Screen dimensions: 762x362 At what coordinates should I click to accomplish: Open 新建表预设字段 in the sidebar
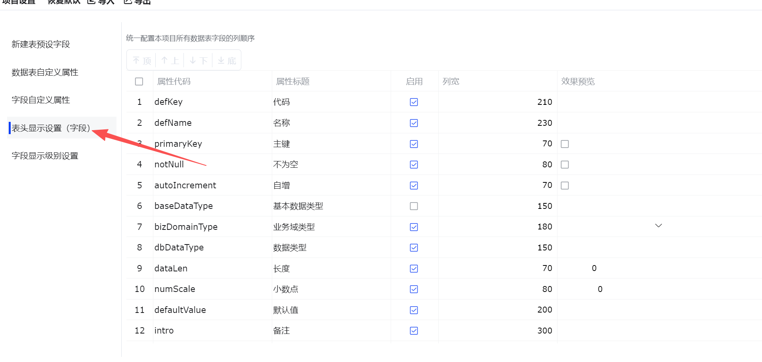(x=41, y=44)
